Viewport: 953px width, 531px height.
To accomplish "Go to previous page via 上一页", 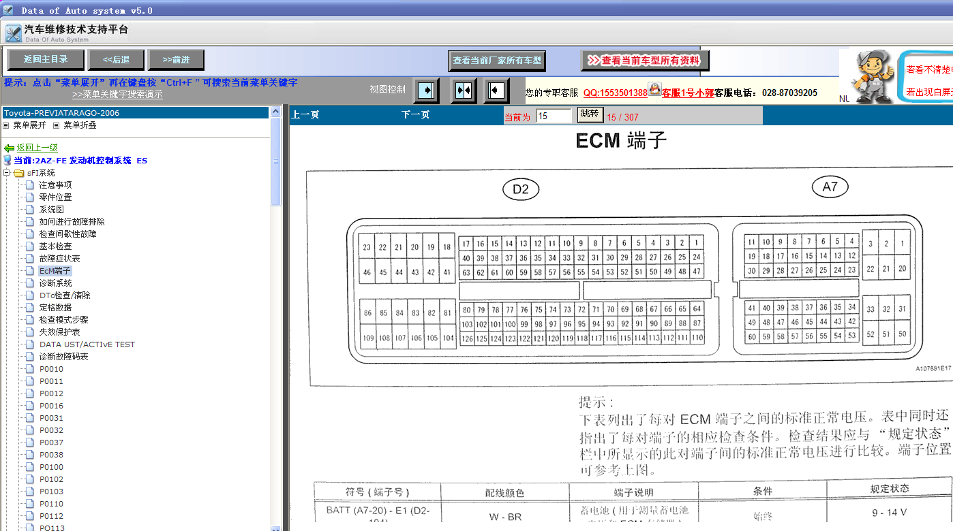I will tap(305, 115).
